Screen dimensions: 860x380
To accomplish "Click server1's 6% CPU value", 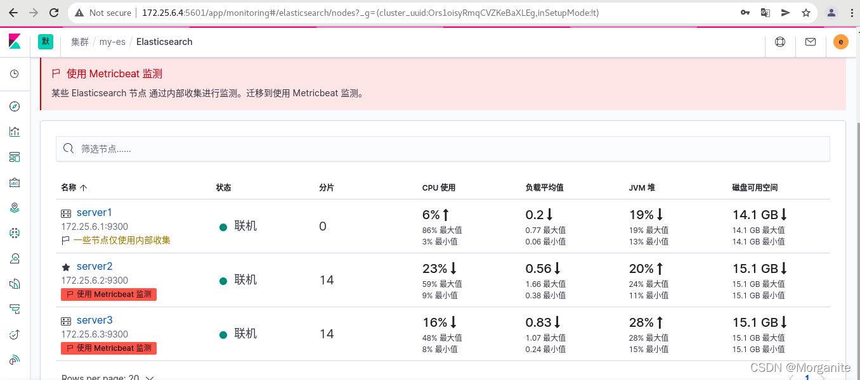I will pos(431,215).
